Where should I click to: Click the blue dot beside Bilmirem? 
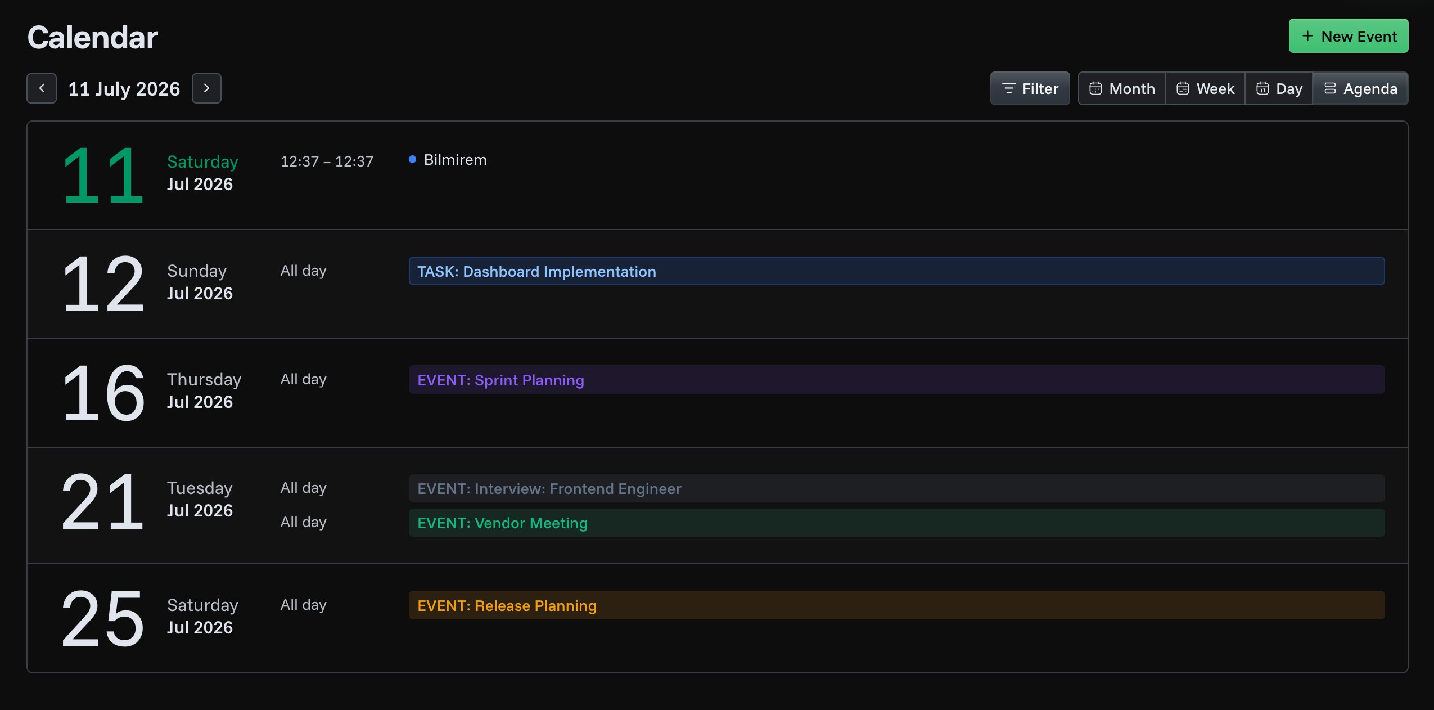412,160
